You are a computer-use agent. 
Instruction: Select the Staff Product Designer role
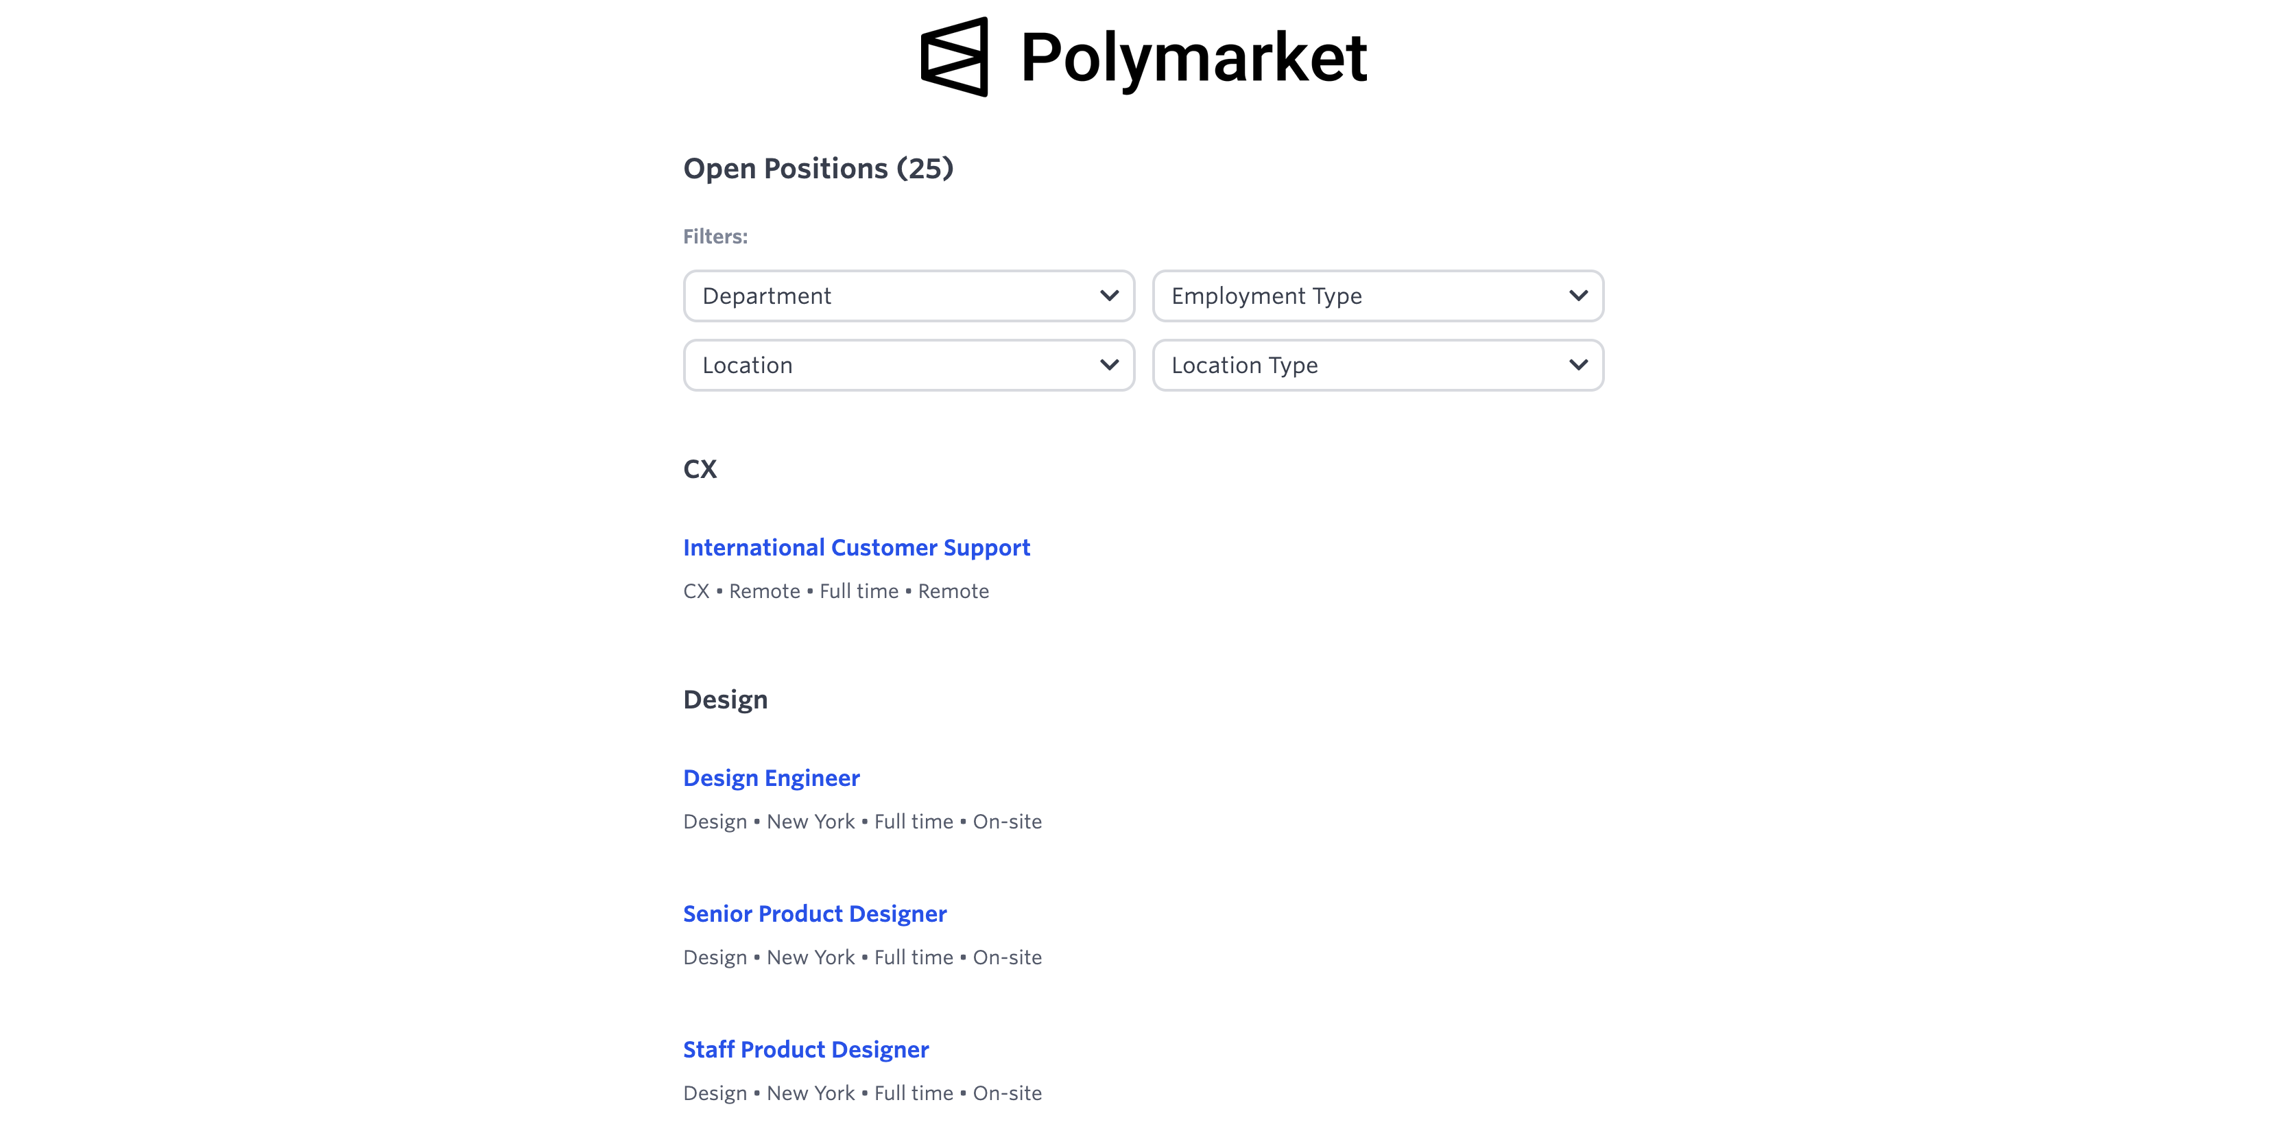pyautogui.click(x=806, y=1049)
